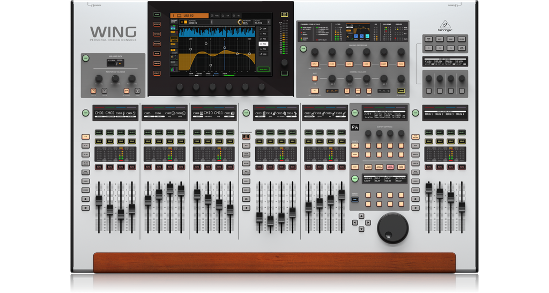Open the EQ curve thumbnail in screen sidebar
549x293 pixels.
[174, 40]
